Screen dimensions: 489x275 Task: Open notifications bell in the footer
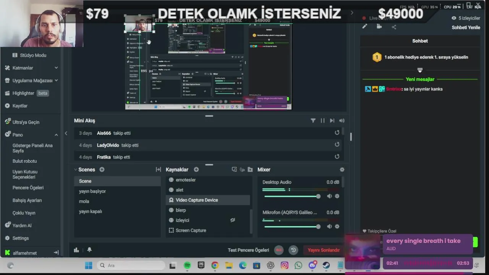click(x=89, y=250)
